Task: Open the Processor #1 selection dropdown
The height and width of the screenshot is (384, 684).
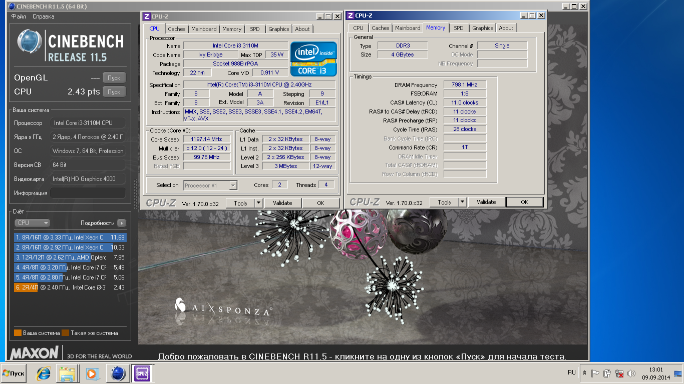Action: pos(210,185)
